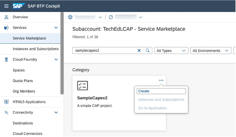The height and width of the screenshot is (137, 236).
Task: Open the All Types filter dropdown
Action: 171,51
